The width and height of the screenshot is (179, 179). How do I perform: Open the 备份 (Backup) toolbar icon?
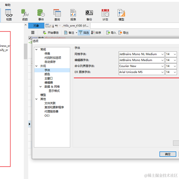pyautogui.click(x=89, y=15)
